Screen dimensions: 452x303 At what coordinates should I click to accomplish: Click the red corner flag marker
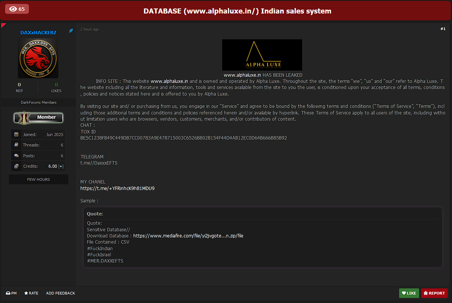pyautogui.click(x=3, y=25)
